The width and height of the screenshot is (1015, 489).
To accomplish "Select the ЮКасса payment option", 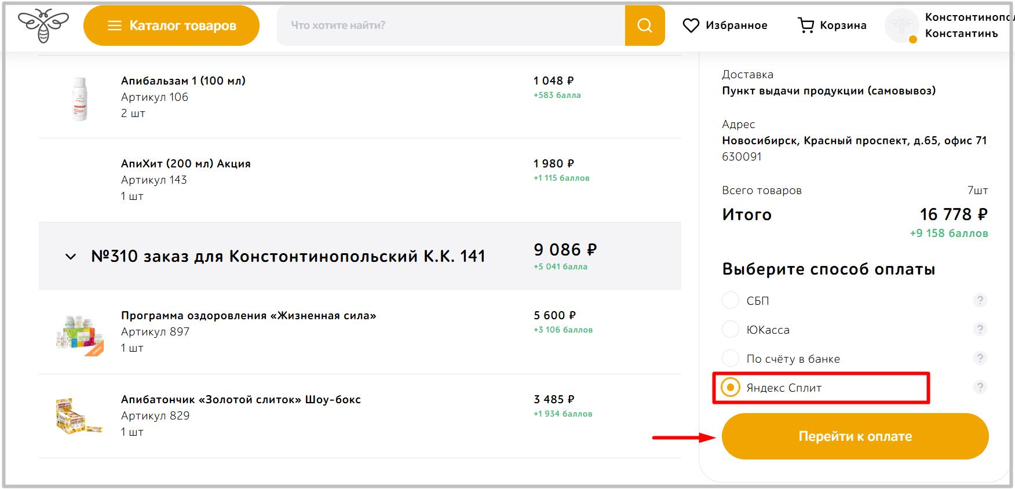I will coord(731,330).
